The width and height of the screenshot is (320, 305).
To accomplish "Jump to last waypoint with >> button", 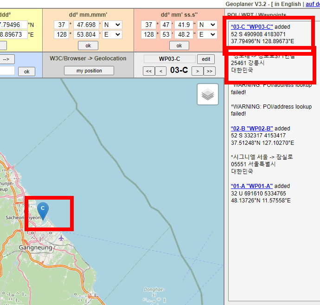I will pos(210,71).
